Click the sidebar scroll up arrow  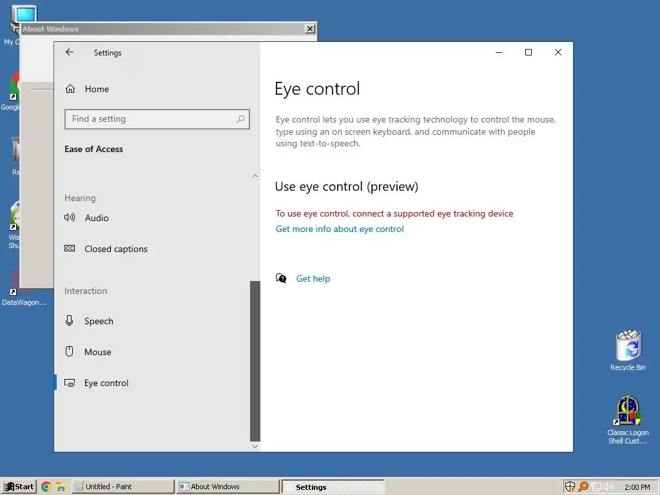click(x=255, y=176)
